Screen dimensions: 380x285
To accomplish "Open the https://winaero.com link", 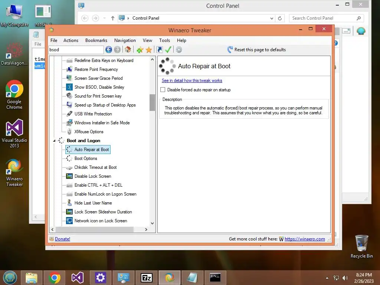I will 305,239.
